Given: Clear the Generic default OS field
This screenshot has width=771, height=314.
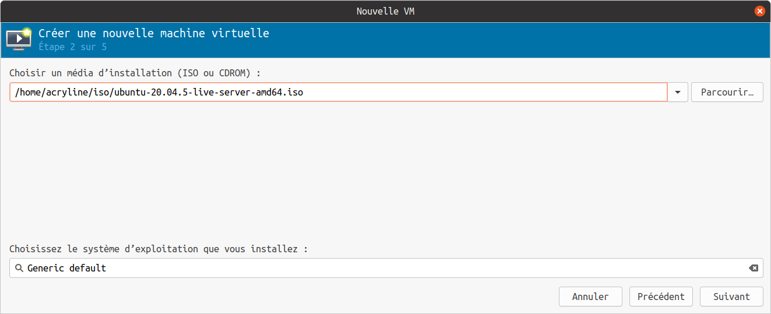Looking at the screenshot, I should 754,268.
